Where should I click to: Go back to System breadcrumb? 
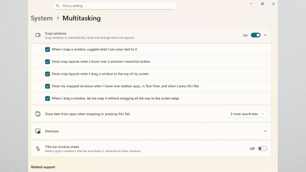[x=42, y=18]
